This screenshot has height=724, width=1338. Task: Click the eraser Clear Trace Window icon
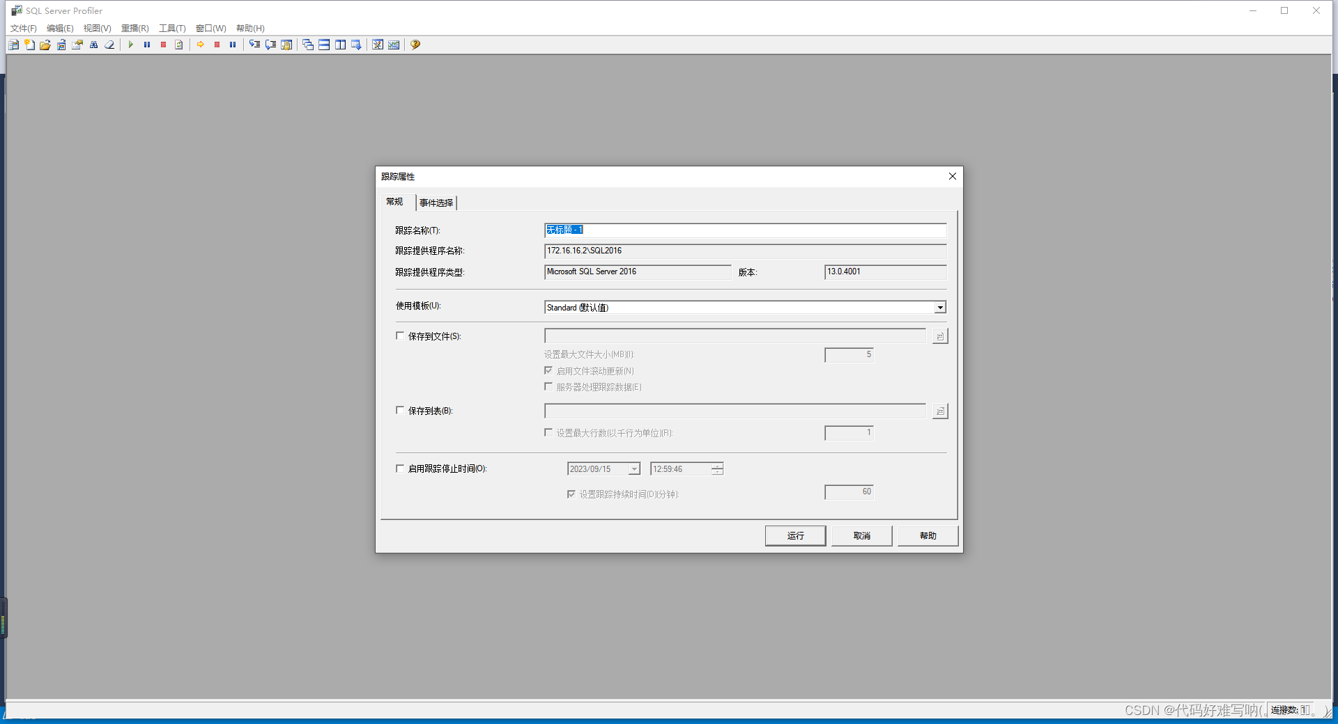109,45
